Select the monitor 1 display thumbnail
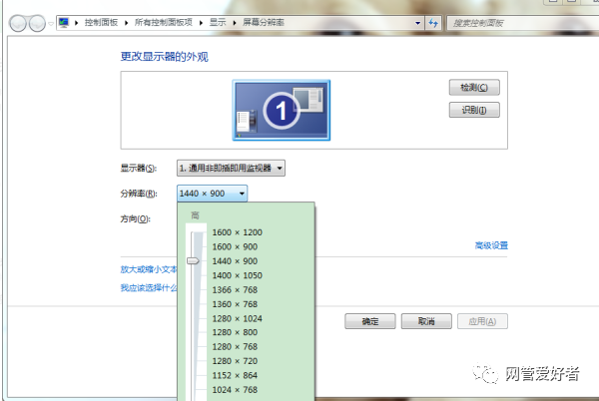The width and height of the screenshot is (599, 401). (282, 111)
